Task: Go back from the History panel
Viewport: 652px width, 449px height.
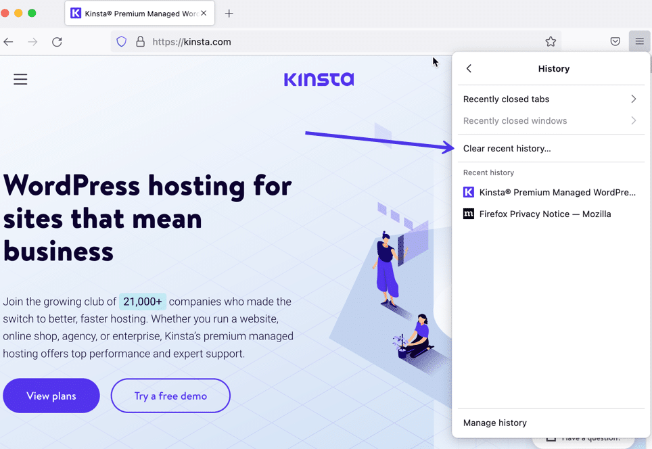Action: (469, 69)
